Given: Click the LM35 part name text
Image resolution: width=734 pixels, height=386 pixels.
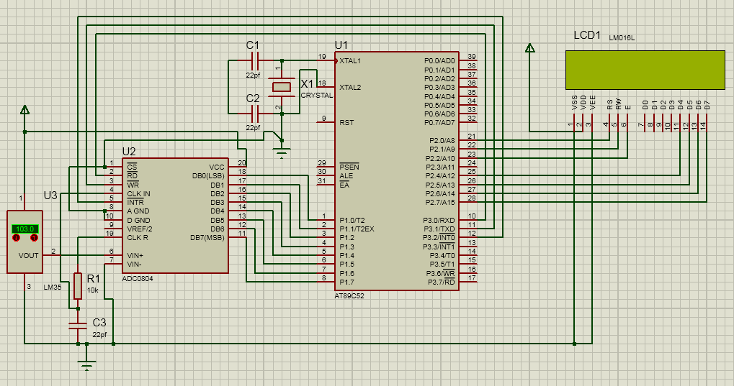Looking at the screenshot, I should tap(52, 287).
